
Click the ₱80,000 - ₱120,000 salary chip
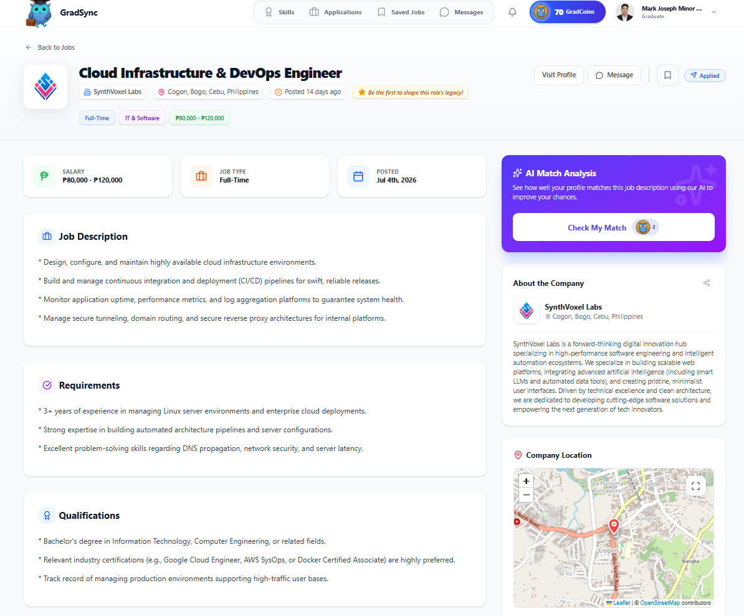200,118
